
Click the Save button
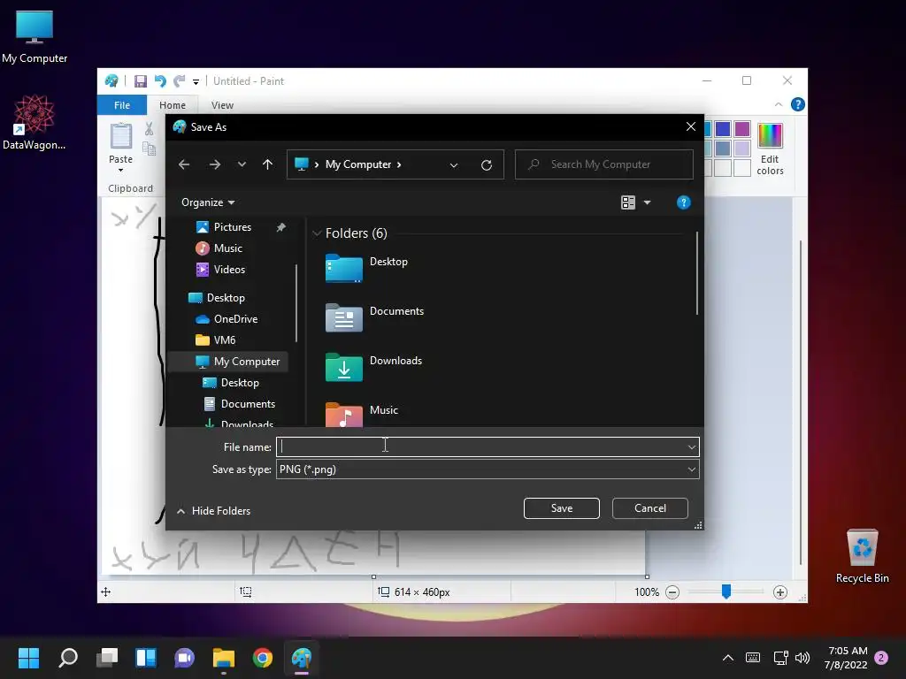tap(562, 508)
